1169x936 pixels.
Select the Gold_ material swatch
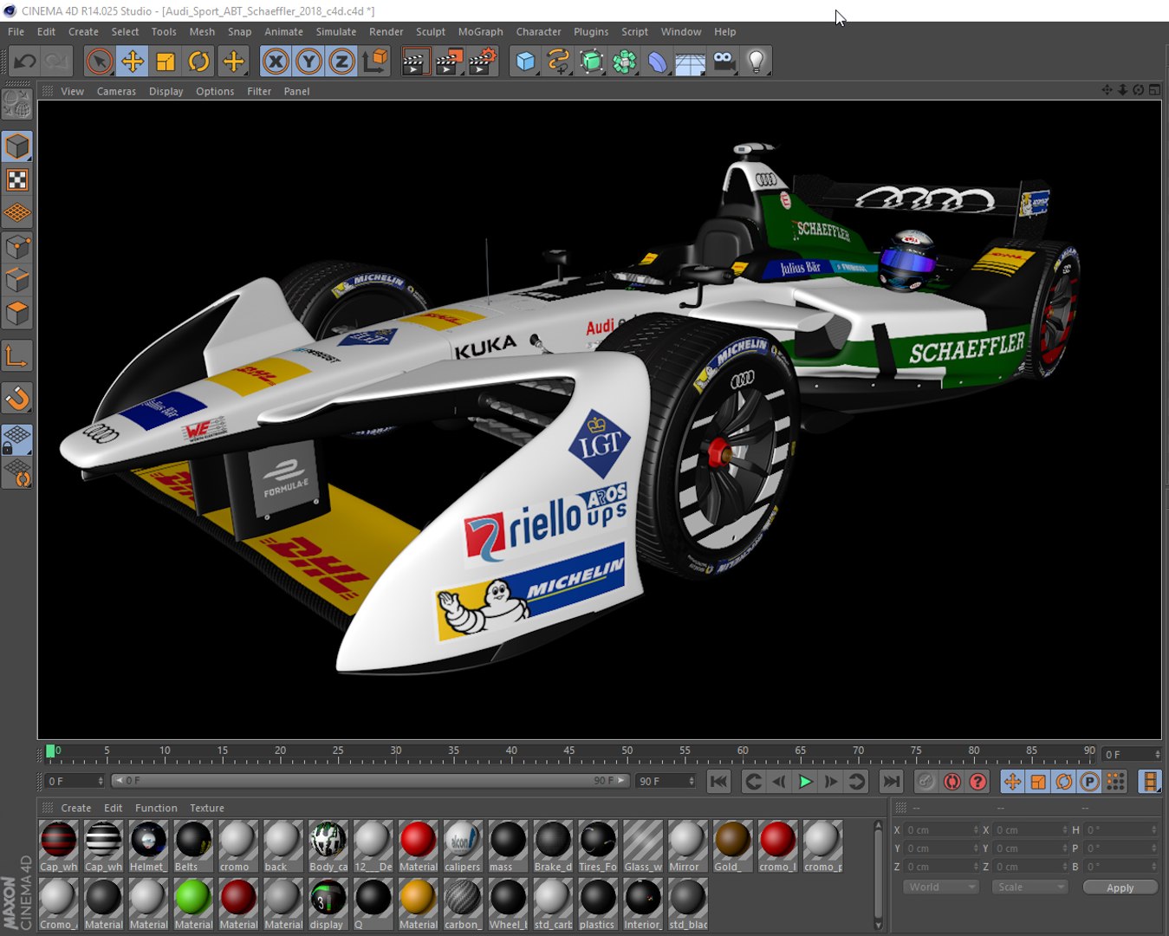[732, 846]
